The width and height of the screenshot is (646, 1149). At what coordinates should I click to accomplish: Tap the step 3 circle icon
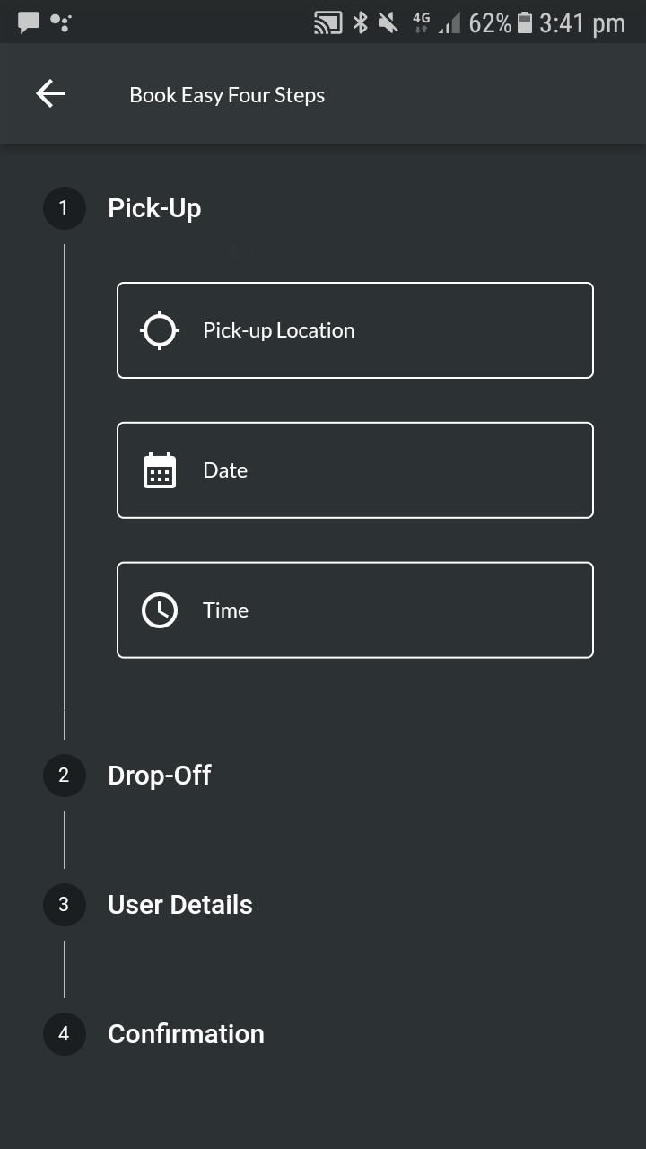pyautogui.click(x=64, y=905)
